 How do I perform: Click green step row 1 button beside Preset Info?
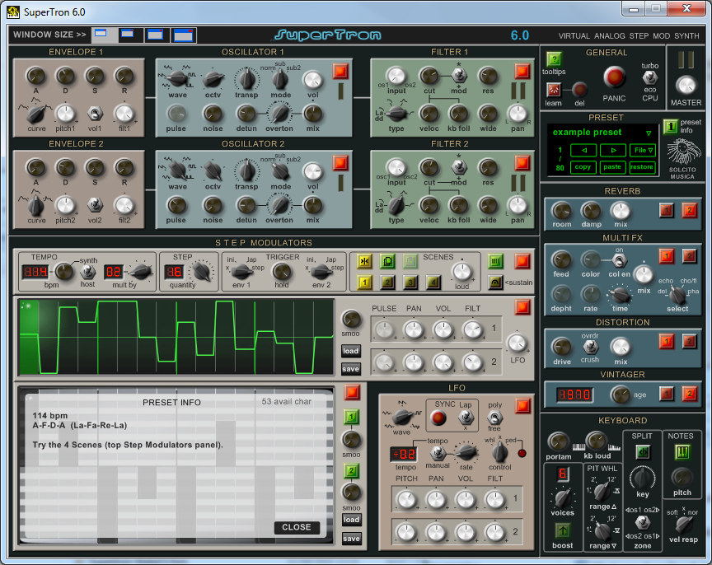click(351, 416)
